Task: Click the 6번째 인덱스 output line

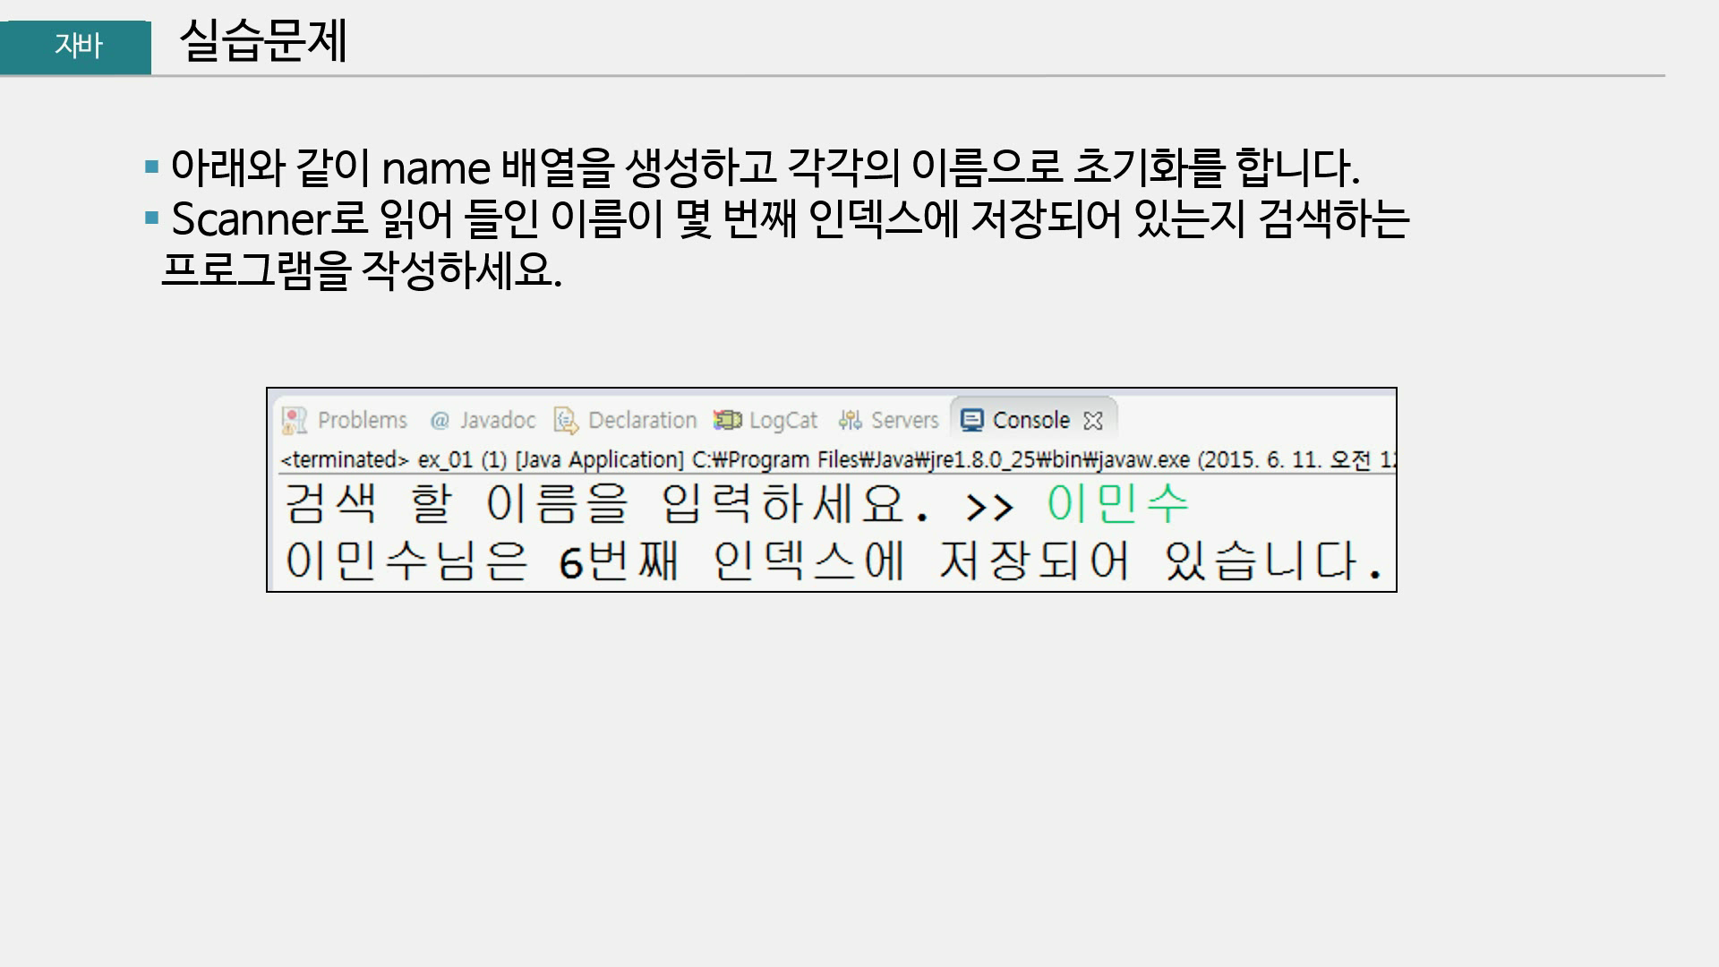Action: pyautogui.click(x=833, y=562)
